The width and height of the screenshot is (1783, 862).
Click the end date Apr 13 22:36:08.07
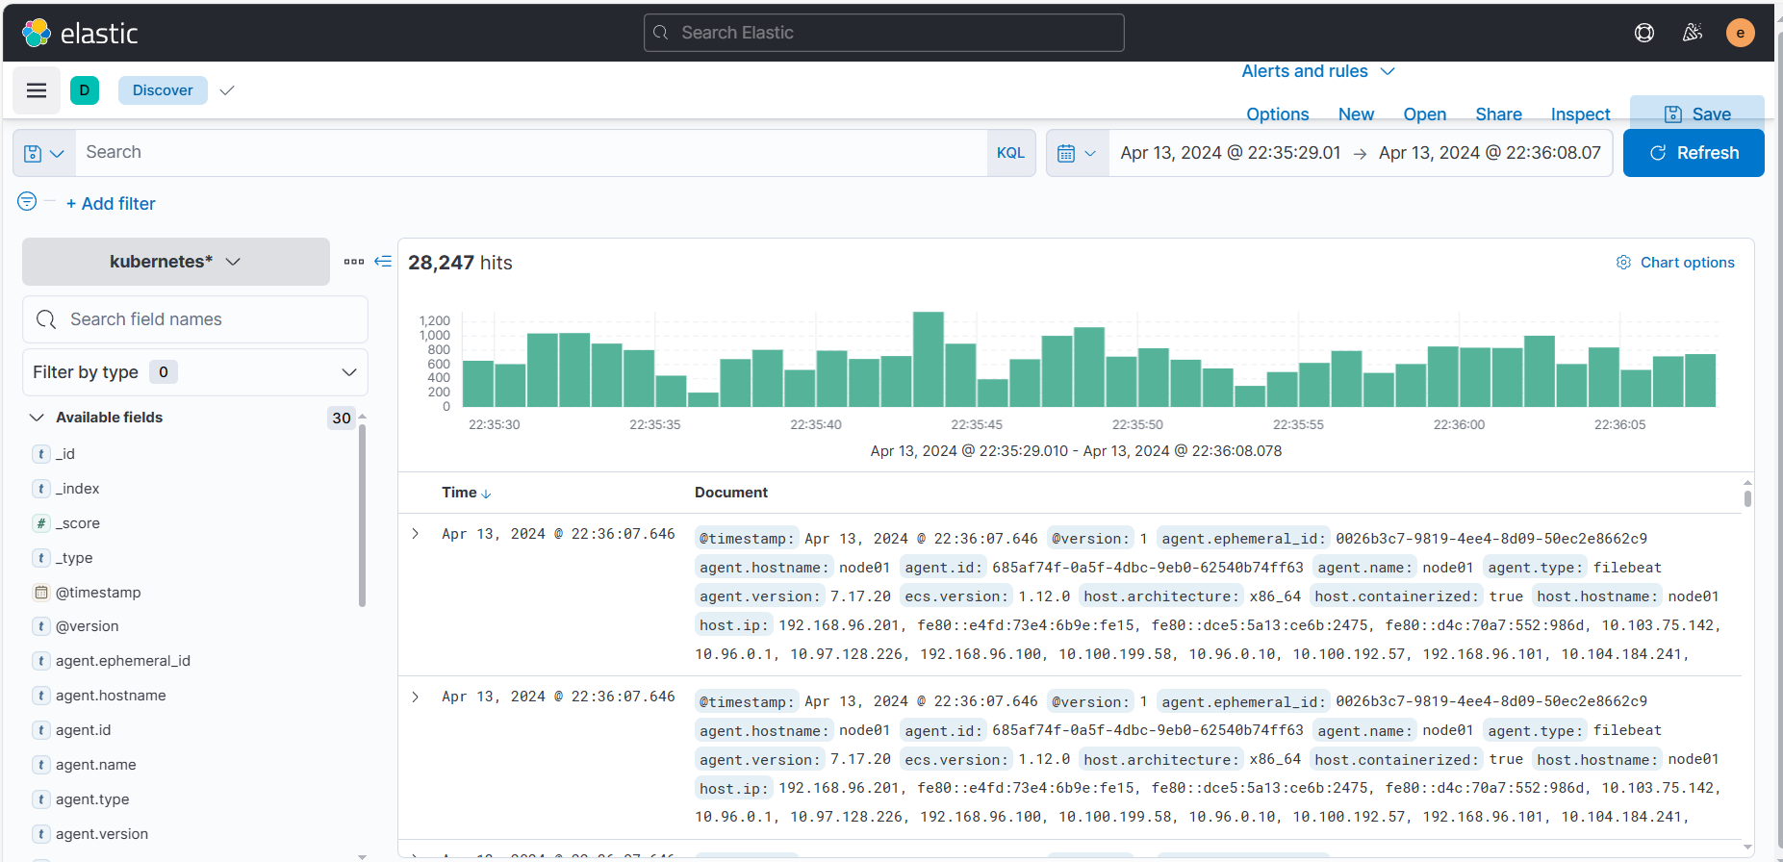(1490, 153)
